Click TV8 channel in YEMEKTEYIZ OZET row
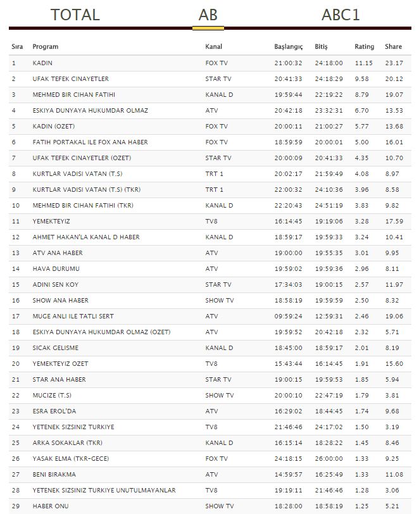 211,364
